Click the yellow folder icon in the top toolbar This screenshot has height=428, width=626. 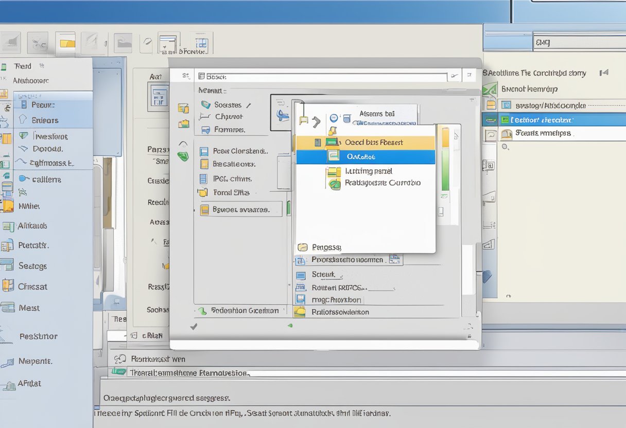(66, 43)
